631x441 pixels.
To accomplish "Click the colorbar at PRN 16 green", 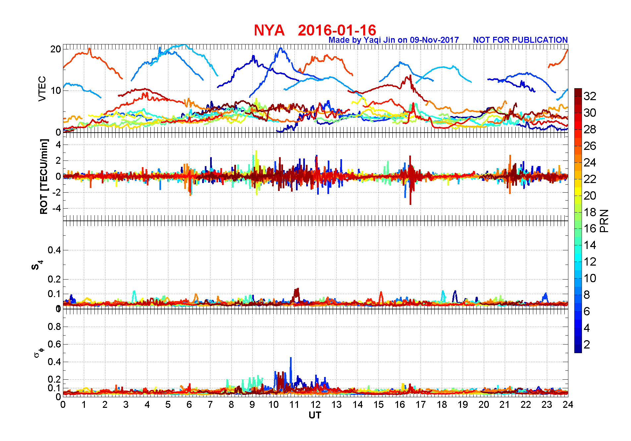I will pyautogui.click(x=578, y=229).
